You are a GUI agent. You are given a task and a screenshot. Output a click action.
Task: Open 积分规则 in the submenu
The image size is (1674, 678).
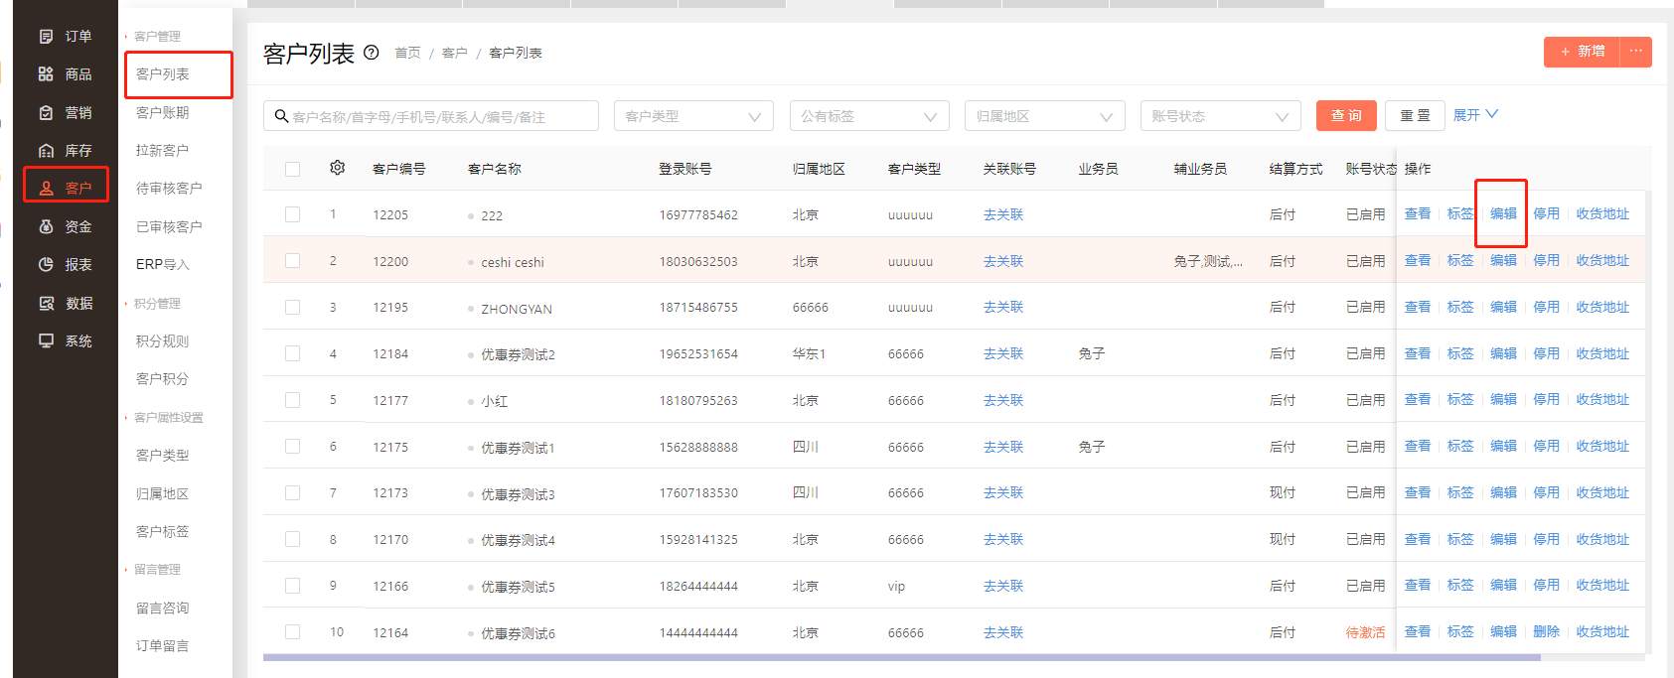point(163,340)
